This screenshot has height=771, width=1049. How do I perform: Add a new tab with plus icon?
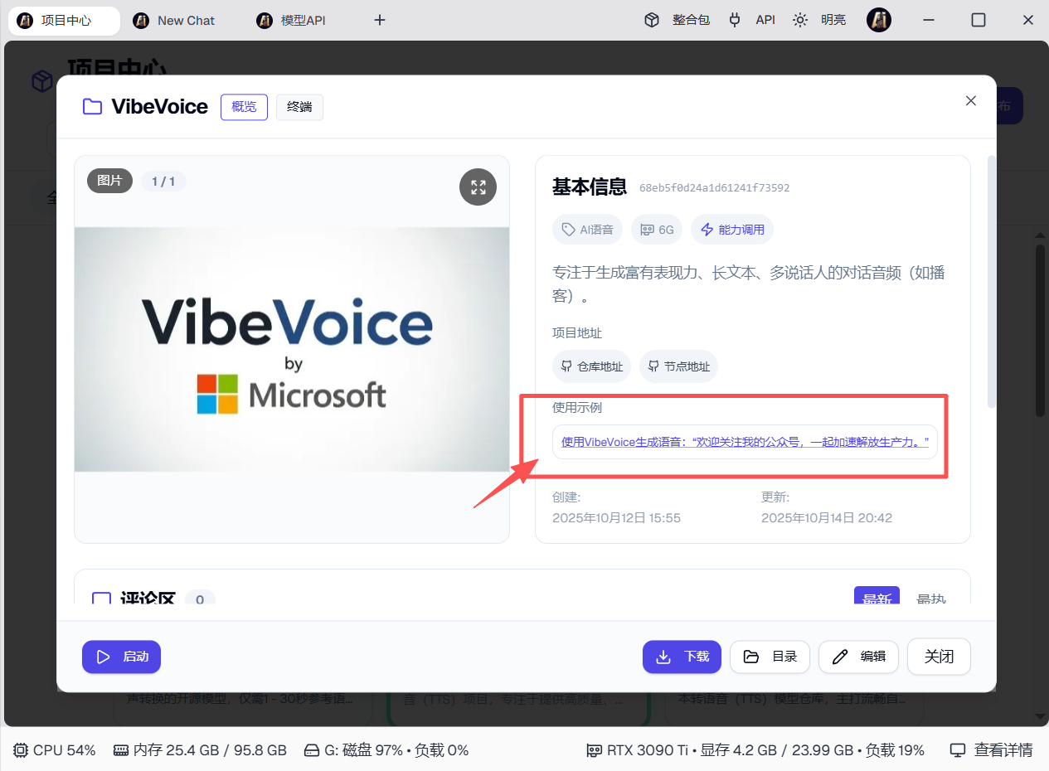pyautogui.click(x=380, y=20)
